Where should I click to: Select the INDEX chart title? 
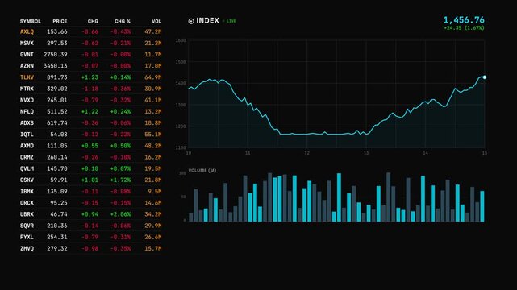pos(208,20)
